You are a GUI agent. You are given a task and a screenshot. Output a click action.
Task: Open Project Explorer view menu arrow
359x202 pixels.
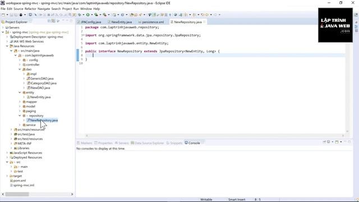coord(58,21)
